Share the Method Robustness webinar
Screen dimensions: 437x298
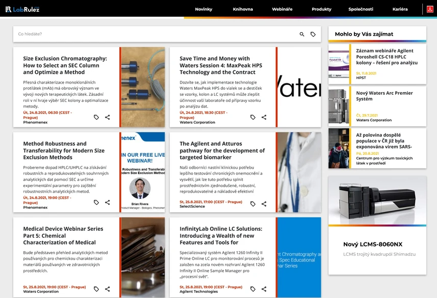107,202
